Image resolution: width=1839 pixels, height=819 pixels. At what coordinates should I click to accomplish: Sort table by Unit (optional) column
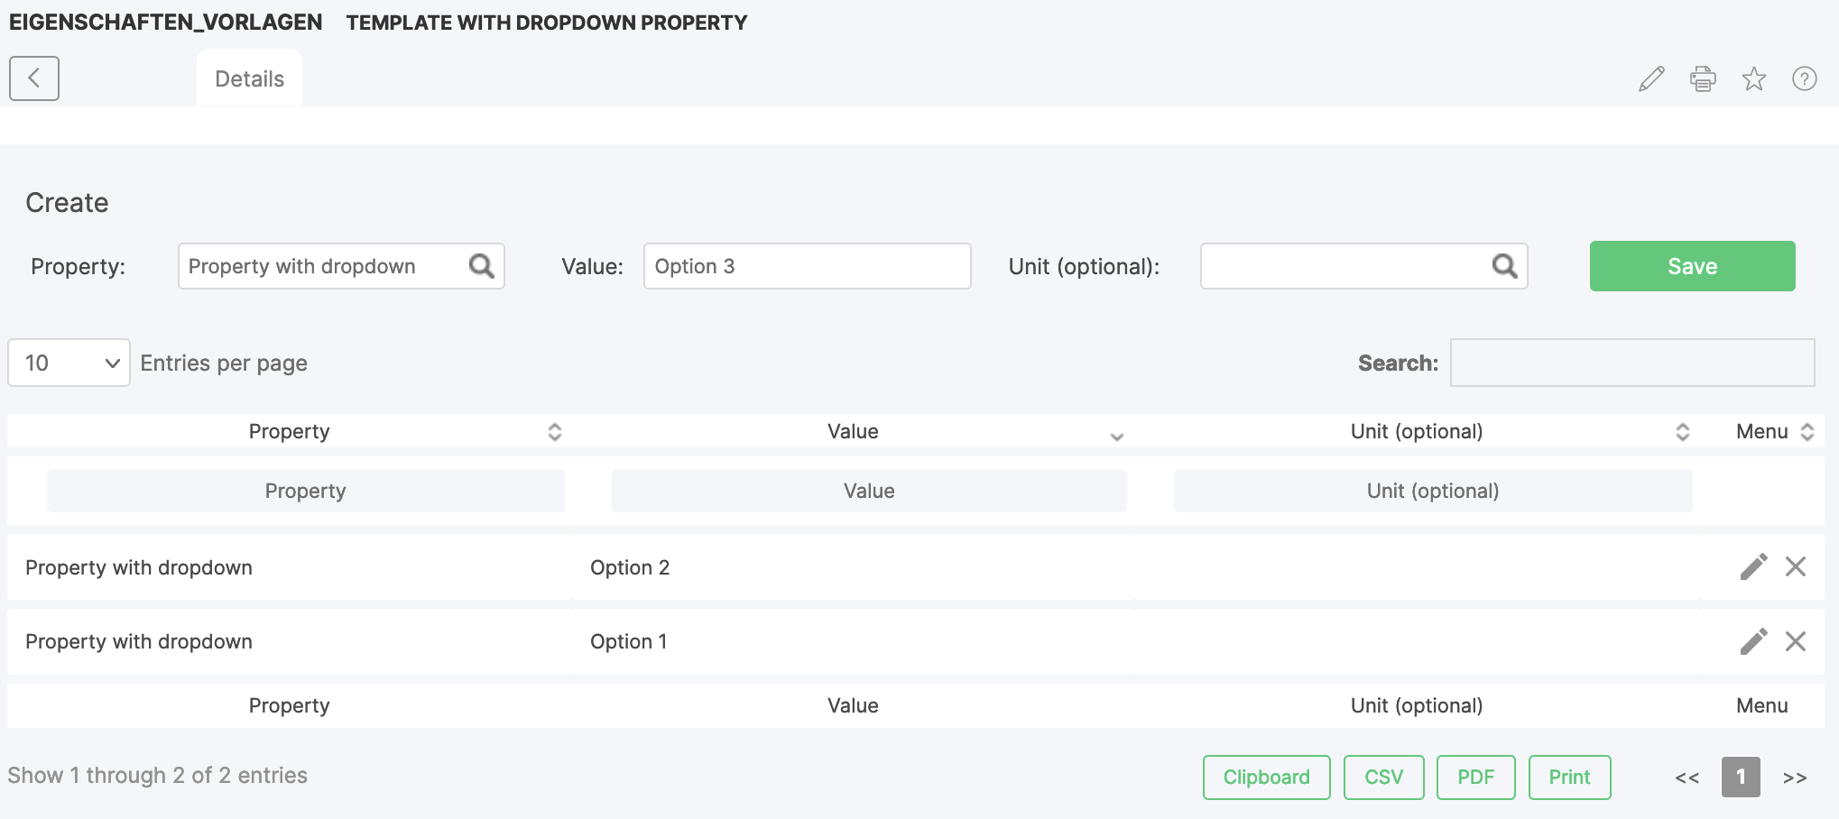click(1416, 431)
